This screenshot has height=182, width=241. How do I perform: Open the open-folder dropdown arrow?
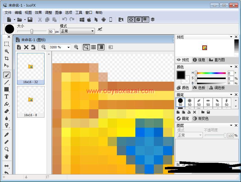point(25,20)
